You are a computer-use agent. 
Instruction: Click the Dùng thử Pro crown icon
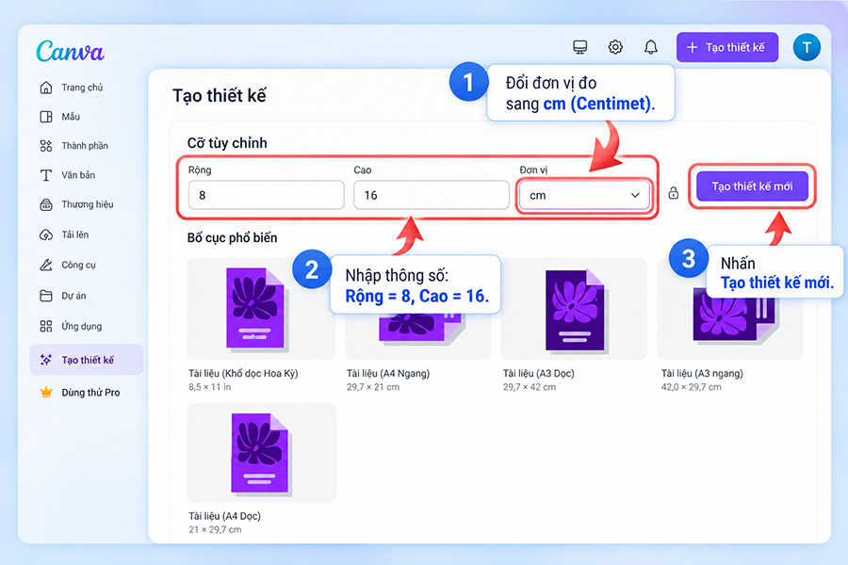46,393
